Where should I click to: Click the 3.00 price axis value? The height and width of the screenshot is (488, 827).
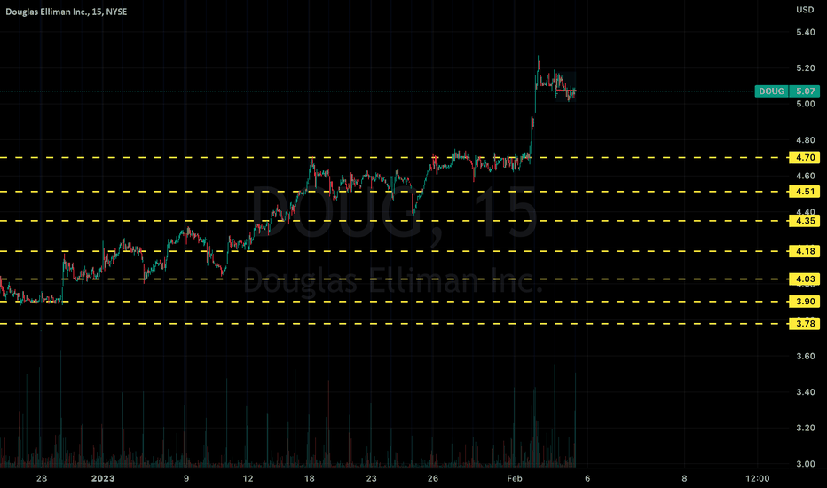[x=806, y=464]
